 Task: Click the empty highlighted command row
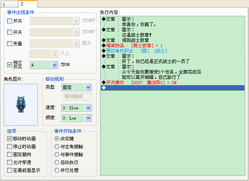pos(173,88)
